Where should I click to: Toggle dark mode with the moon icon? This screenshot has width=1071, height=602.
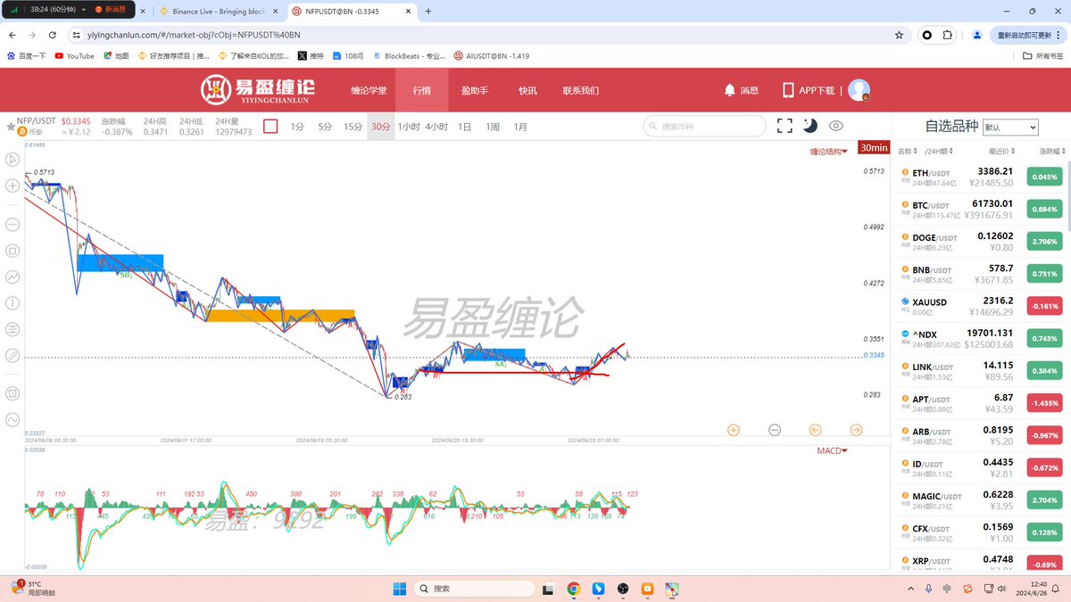coord(810,127)
